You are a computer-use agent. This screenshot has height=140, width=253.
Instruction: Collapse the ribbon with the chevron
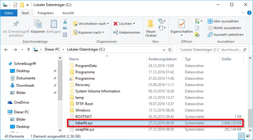[x=243, y=13]
